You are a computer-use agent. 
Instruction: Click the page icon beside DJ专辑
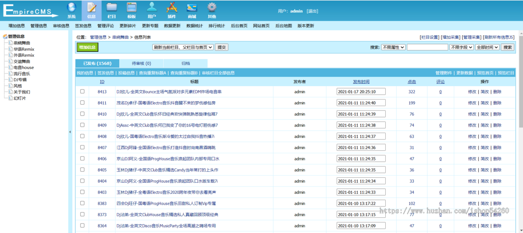pos(10,80)
